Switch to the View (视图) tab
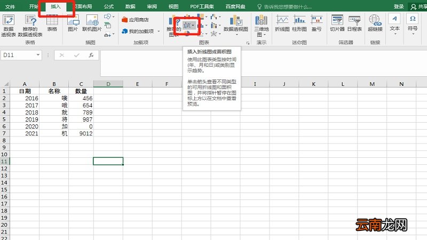Screen dimensions: 427x240 (173, 6)
